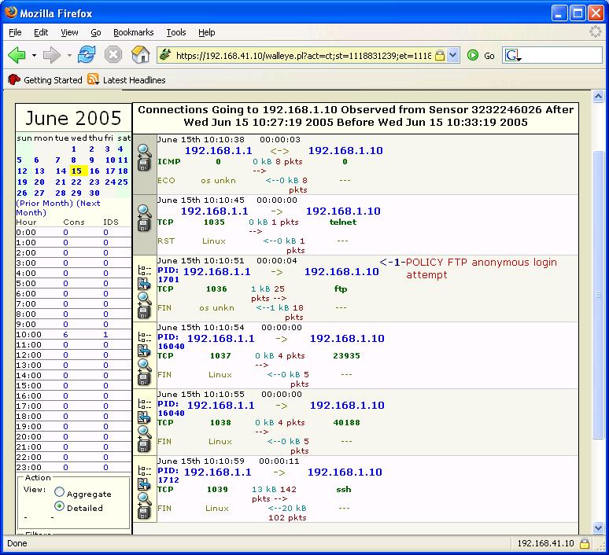Open the Back button history dropdown arrow
Image resolution: width=609 pixels, height=555 pixels.
[34, 56]
